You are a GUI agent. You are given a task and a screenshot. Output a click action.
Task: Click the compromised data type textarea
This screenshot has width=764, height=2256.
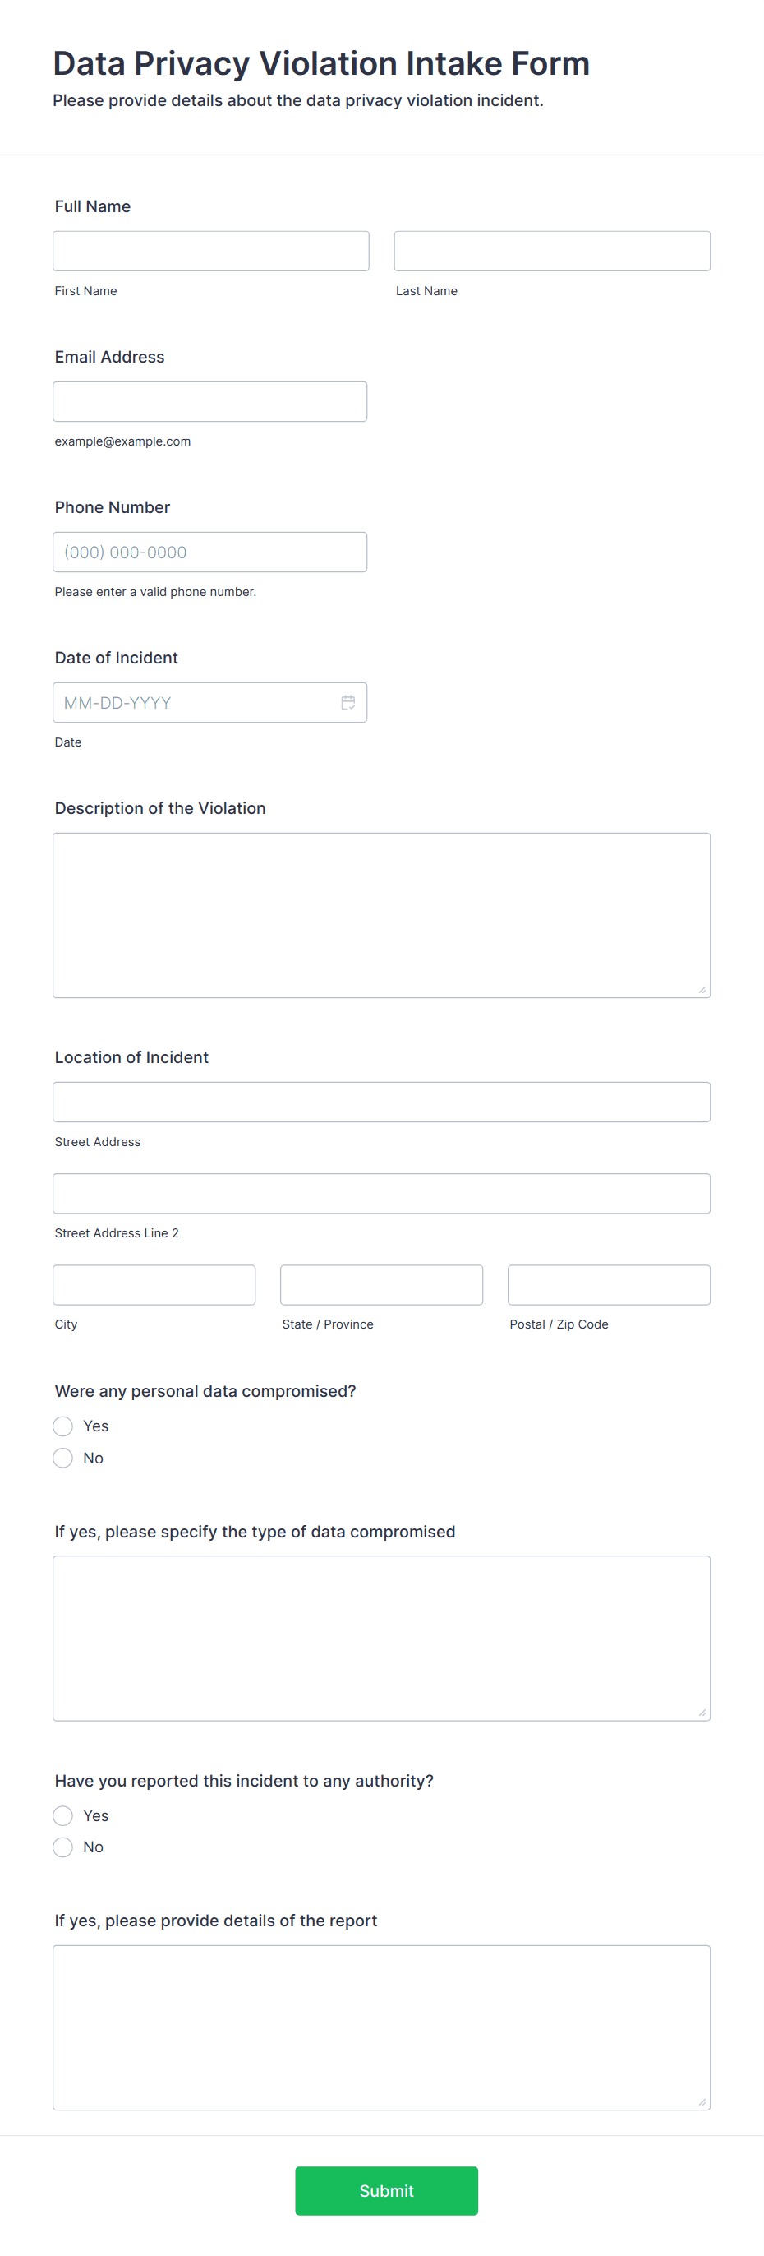pyautogui.click(x=380, y=1638)
